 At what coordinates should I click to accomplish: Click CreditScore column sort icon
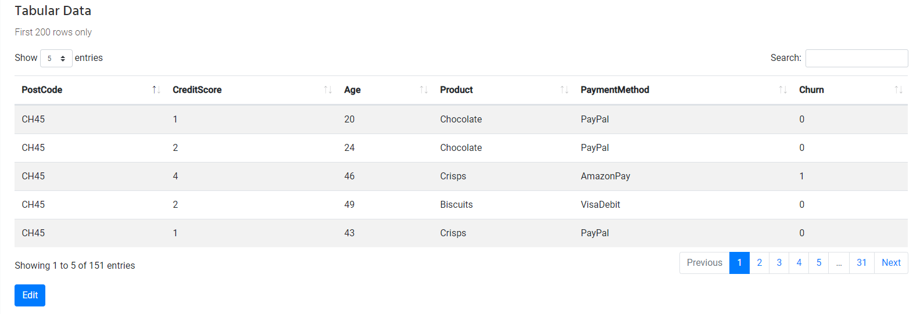click(328, 90)
